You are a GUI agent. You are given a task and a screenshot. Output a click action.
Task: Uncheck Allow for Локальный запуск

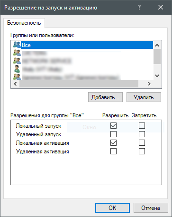pyautogui.click(x=113, y=126)
